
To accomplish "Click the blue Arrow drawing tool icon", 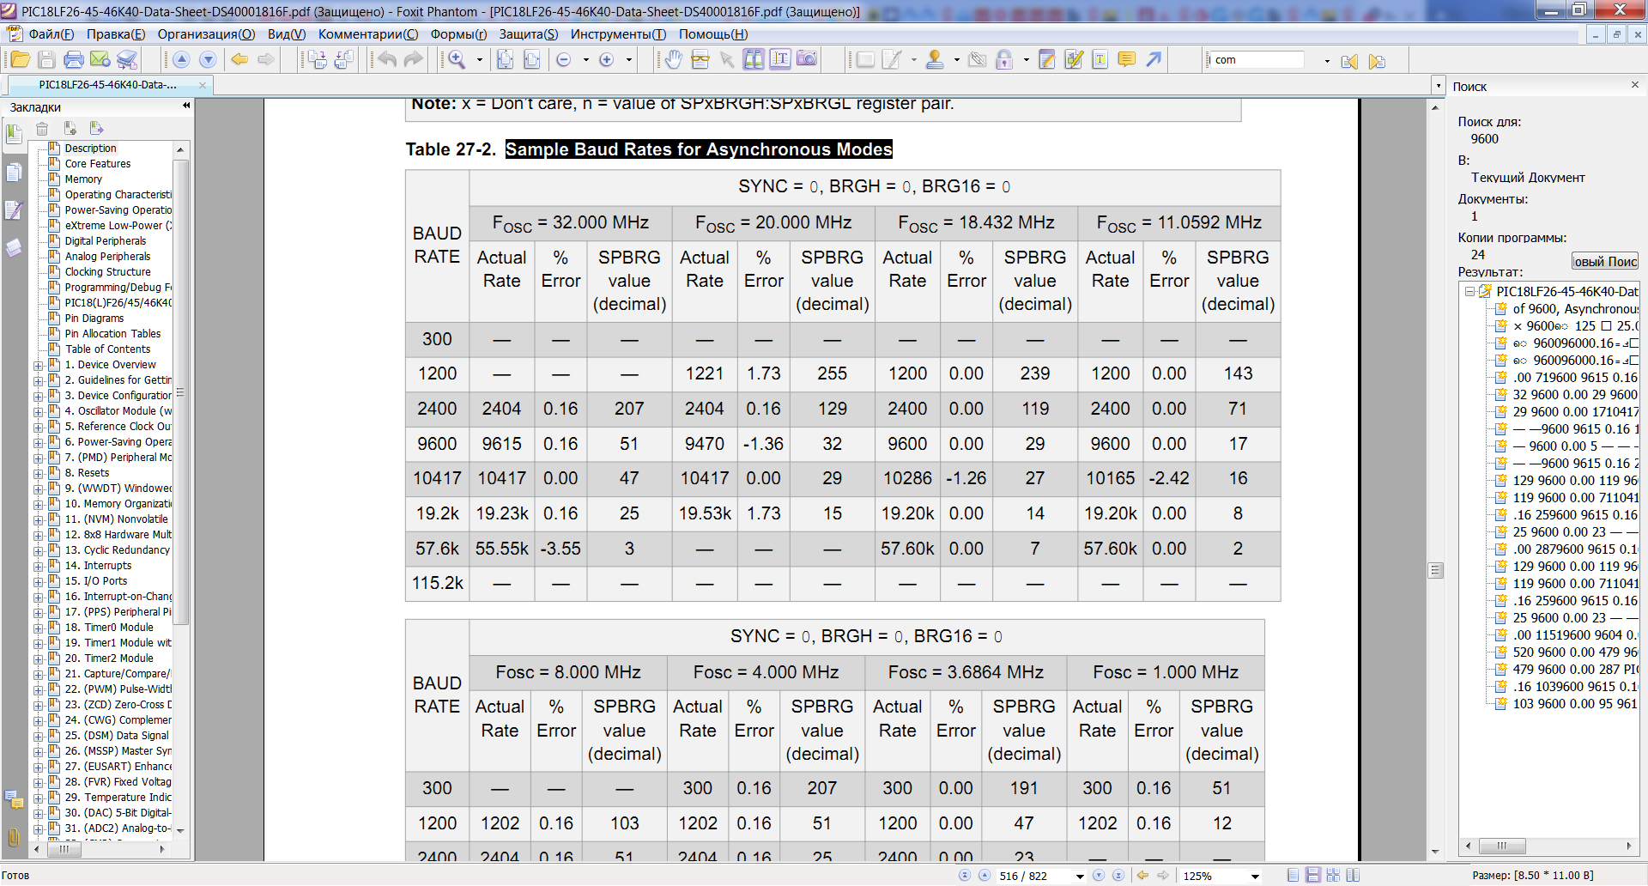I will tap(1154, 59).
